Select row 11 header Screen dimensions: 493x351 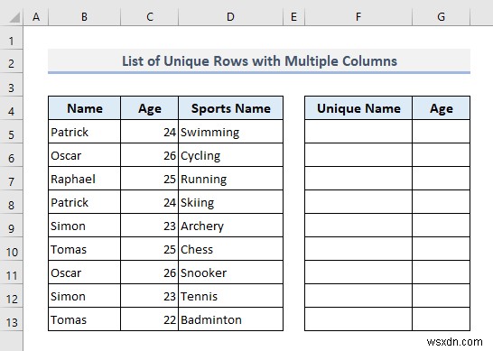point(12,272)
